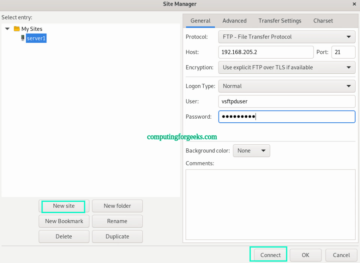Screen dimensions: 360x263
Task: Duplicate the server1 entry
Action: [117, 236]
